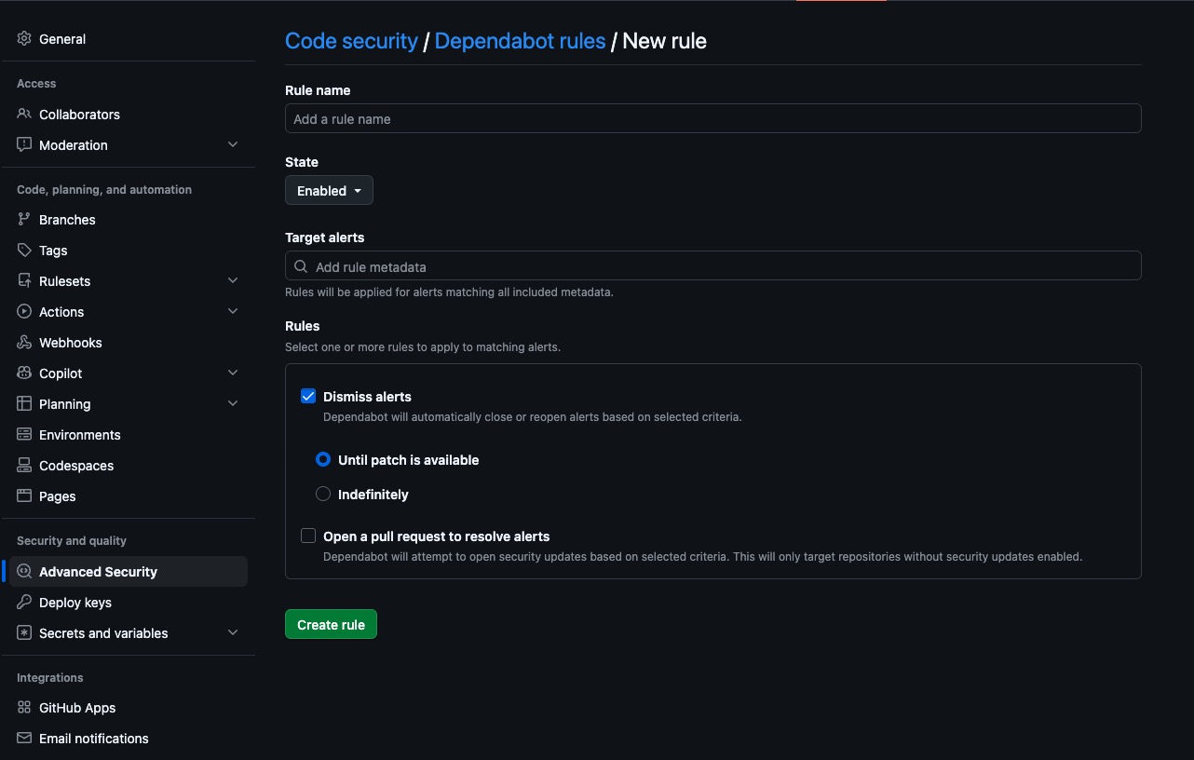Viewport: 1194px width, 760px height.
Task: Open the GitHub Apps page
Action: pyautogui.click(x=129, y=708)
